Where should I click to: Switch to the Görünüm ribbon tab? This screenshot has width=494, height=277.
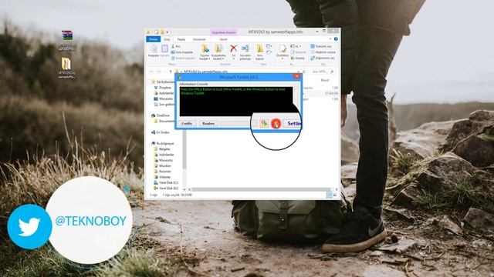pos(199,39)
